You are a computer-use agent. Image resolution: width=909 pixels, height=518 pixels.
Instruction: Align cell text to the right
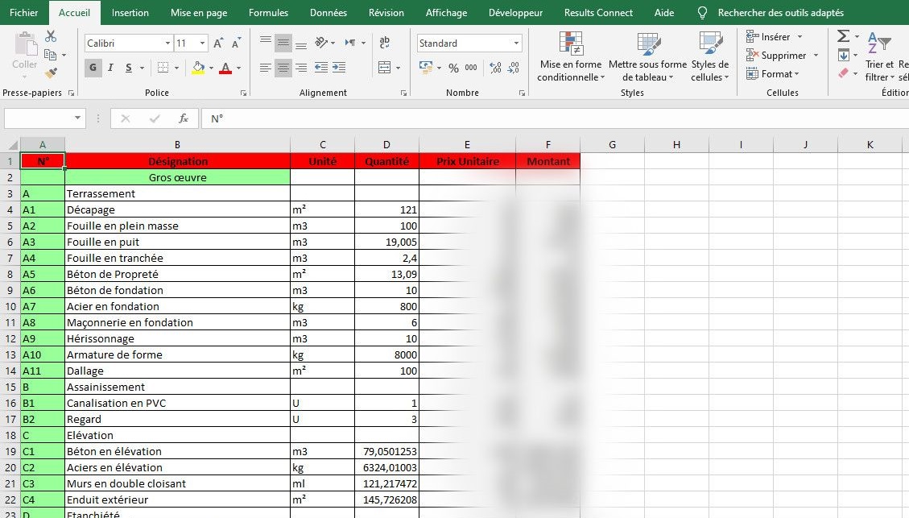pyautogui.click(x=301, y=68)
